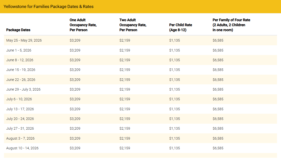Viewport: 281px width, 160px height.
Task: Select the 'June 1 - 5, 2026' date cell
Action: tap(19, 51)
